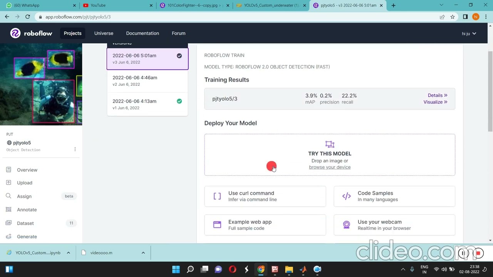Screen dimensions: 493x277
Task: Expand the 'hi ju' account dropdown
Action: pyautogui.click(x=469, y=33)
